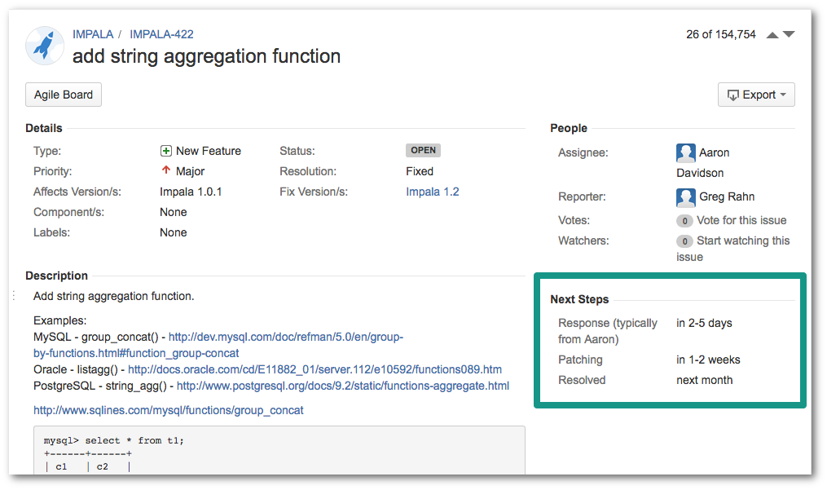Open the Impala 1.2 fix version link
The width and height of the screenshot is (827, 490).
coord(432,192)
